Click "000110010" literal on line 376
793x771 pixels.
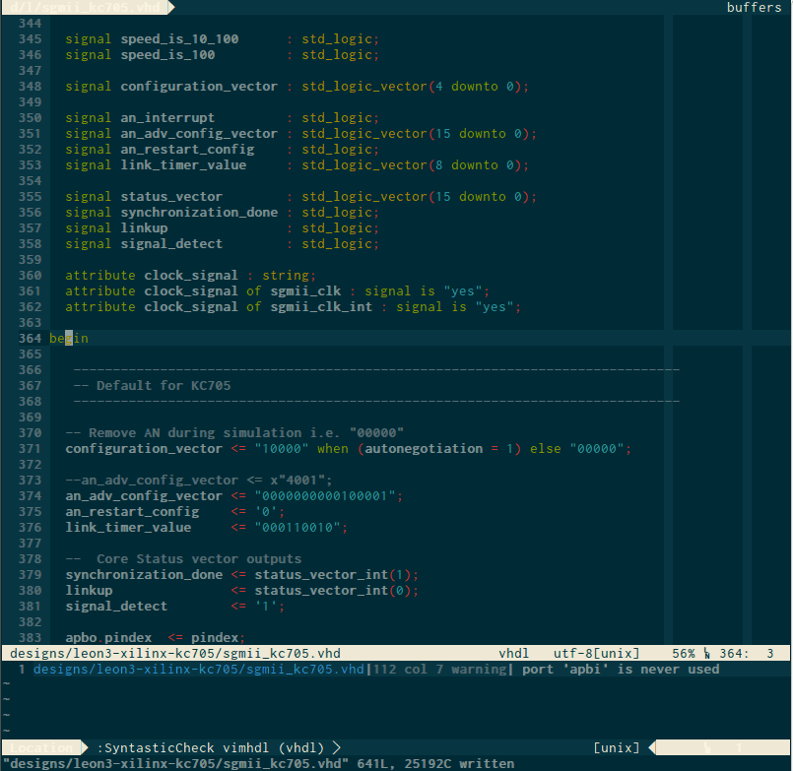[x=297, y=528]
